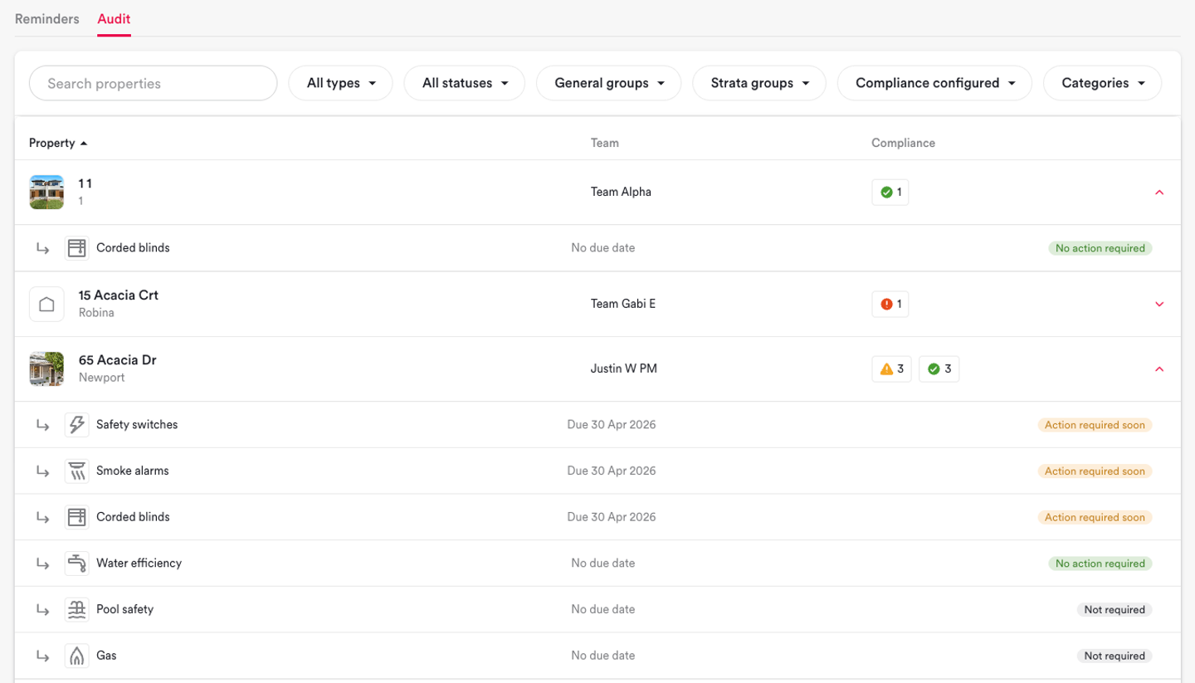Open the 1 1 property name
Image resolution: width=1195 pixels, height=683 pixels.
(x=85, y=183)
